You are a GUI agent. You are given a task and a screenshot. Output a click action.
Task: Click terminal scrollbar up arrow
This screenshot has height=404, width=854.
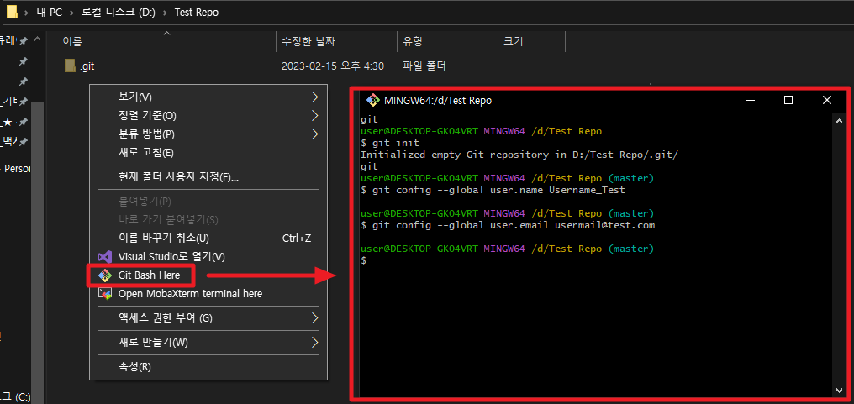click(840, 122)
